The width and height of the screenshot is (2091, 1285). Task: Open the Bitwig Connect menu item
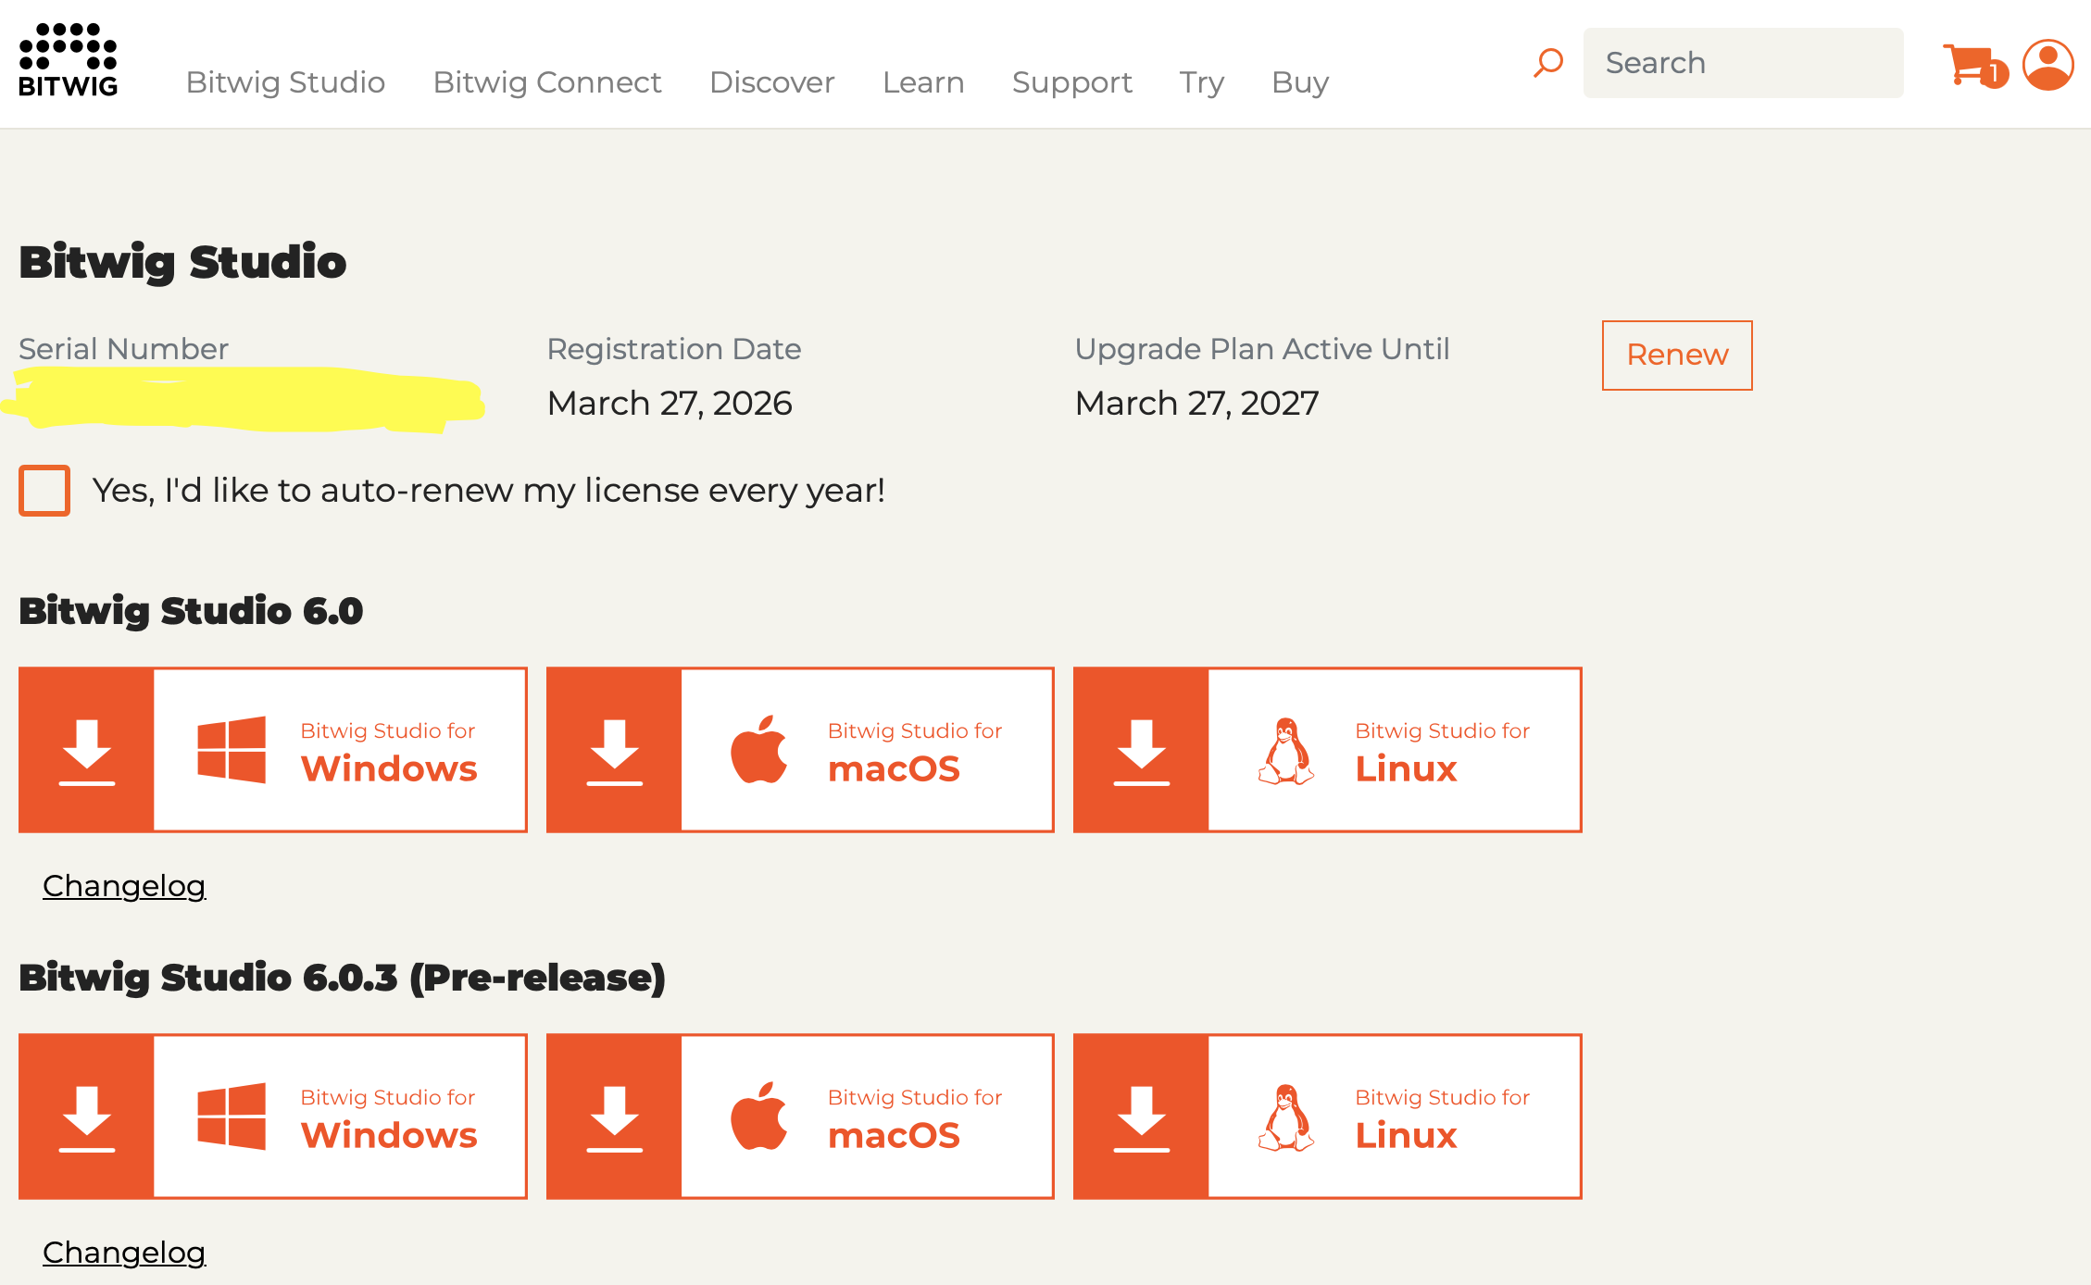(x=546, y=82)
